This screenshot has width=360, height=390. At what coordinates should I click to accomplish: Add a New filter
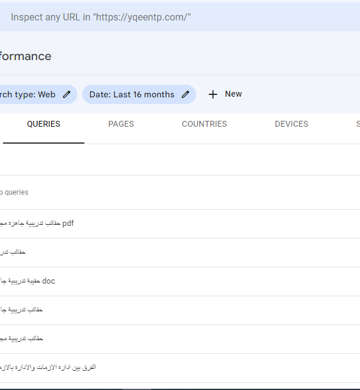coord(225,94)
